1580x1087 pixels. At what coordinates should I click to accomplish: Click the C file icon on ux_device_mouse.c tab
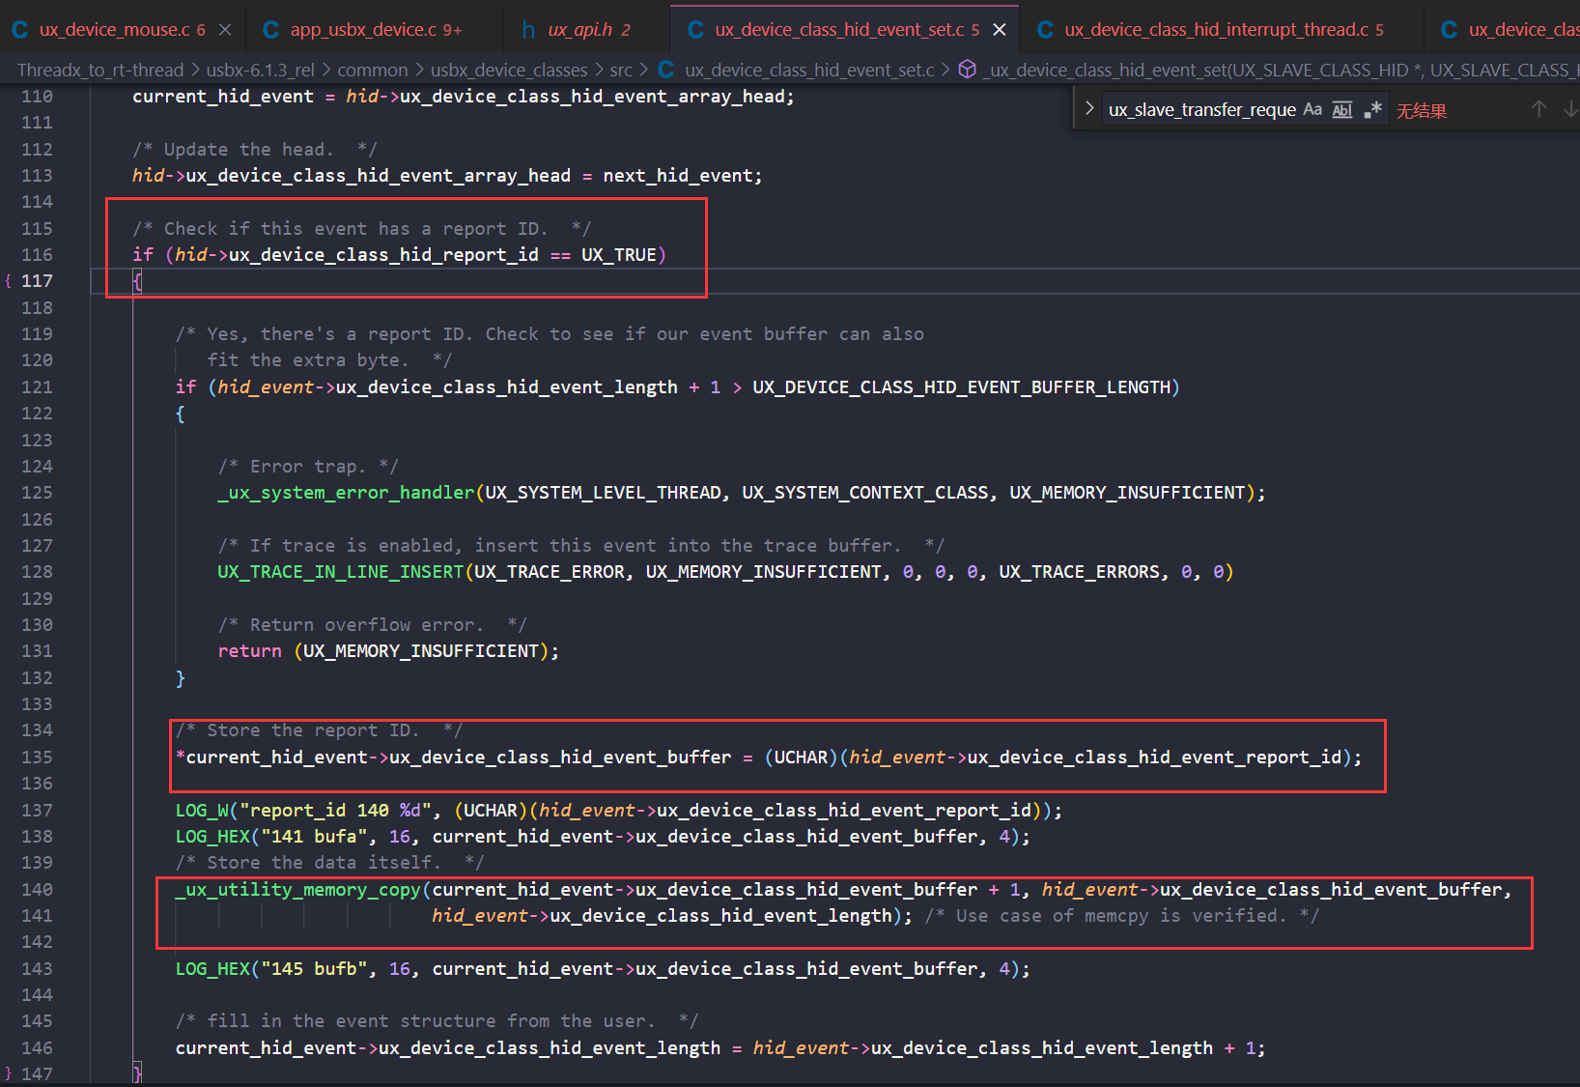click(20, 30)
